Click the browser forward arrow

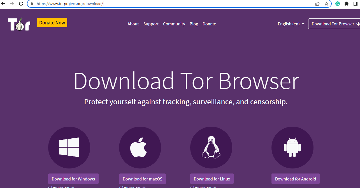[x=12, y=4]
